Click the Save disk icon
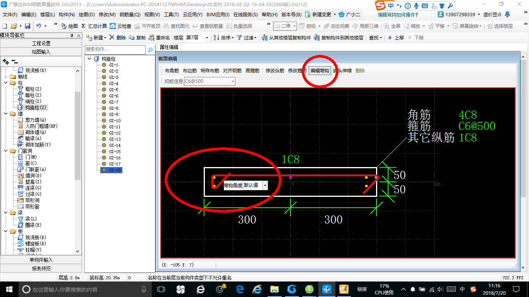 tap(27, 26)
